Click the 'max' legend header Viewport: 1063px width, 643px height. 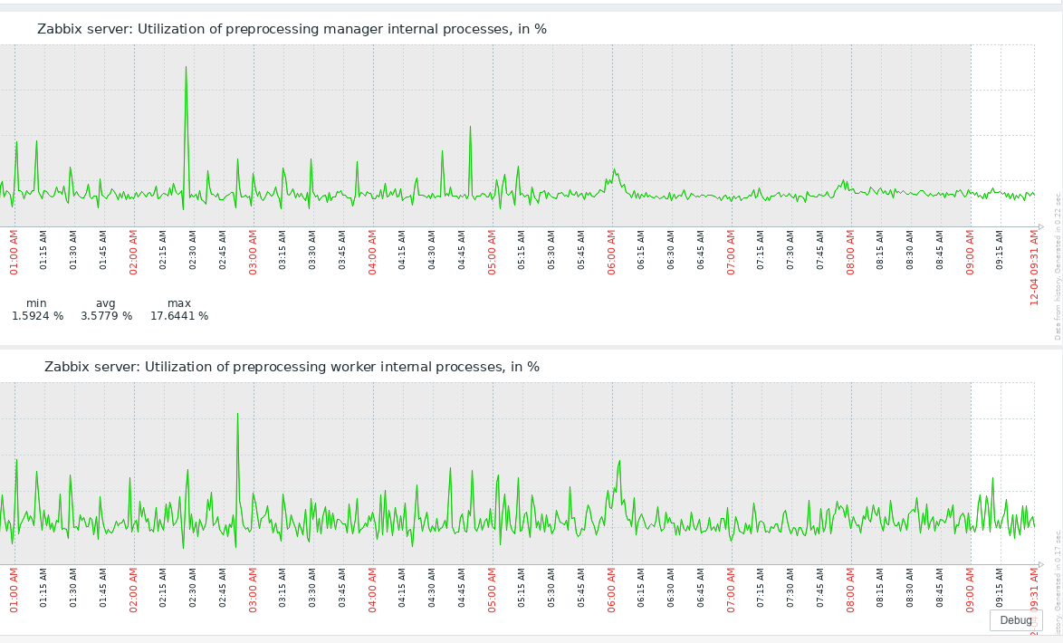point(179,303)
